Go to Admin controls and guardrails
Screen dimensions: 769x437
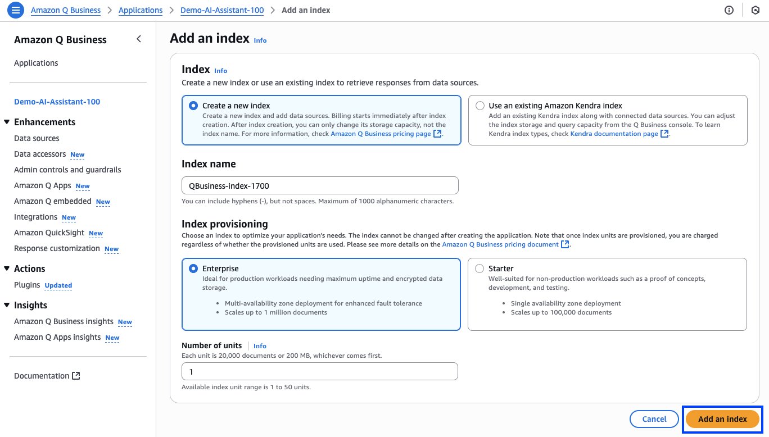(67, 170)
